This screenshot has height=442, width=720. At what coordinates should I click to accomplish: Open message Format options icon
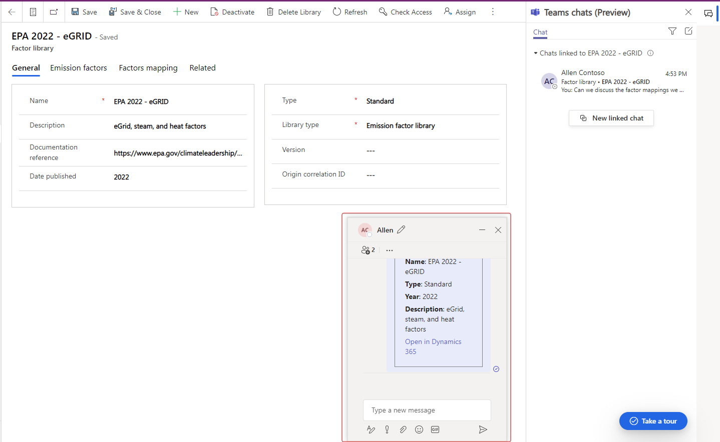pos(371,429)
